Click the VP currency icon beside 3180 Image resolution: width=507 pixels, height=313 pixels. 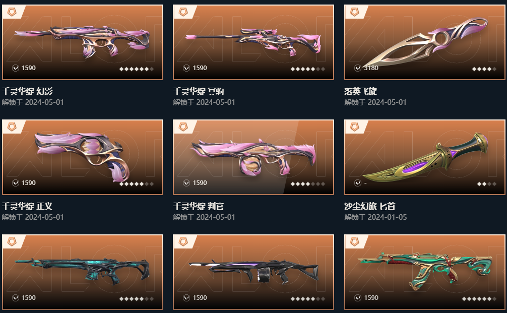358,68
